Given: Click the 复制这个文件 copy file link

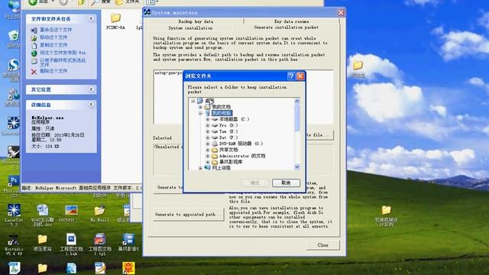Looking at the screenshot, I should tap(53, 45).
